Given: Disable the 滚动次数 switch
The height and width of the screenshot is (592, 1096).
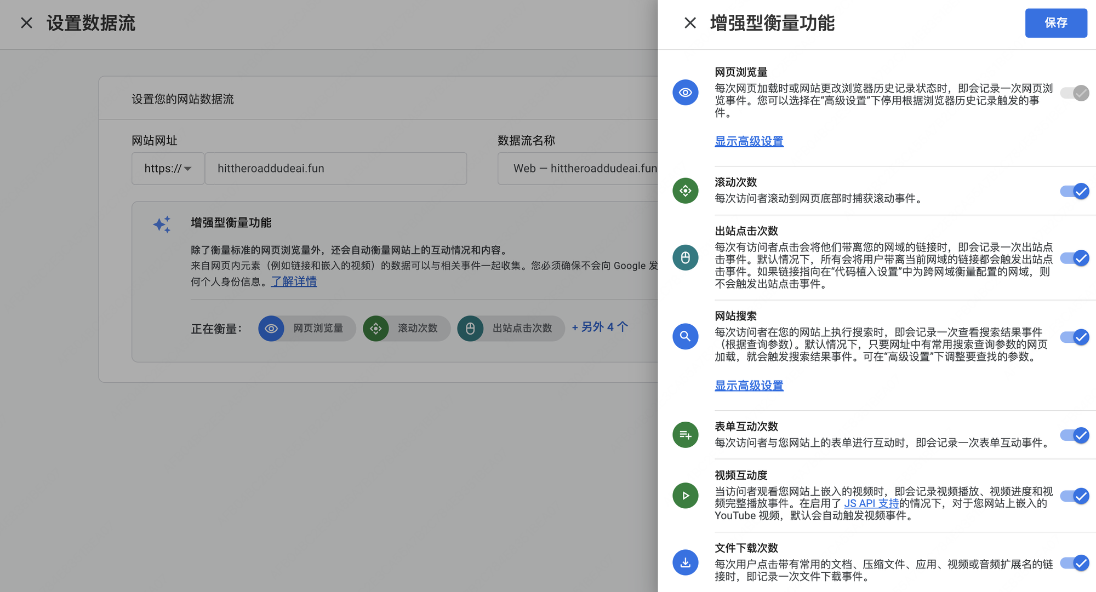Looking at the screenshot, I should (1075, 191).
